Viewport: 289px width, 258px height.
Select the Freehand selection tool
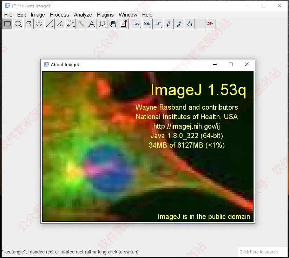(39, 24)
